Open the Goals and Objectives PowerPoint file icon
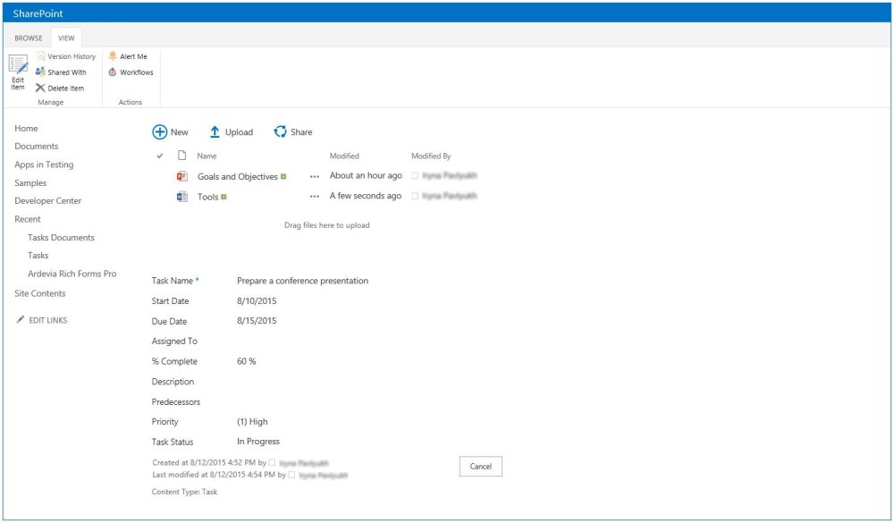Viewport: 894px width, 523px height. click(182, 176)
